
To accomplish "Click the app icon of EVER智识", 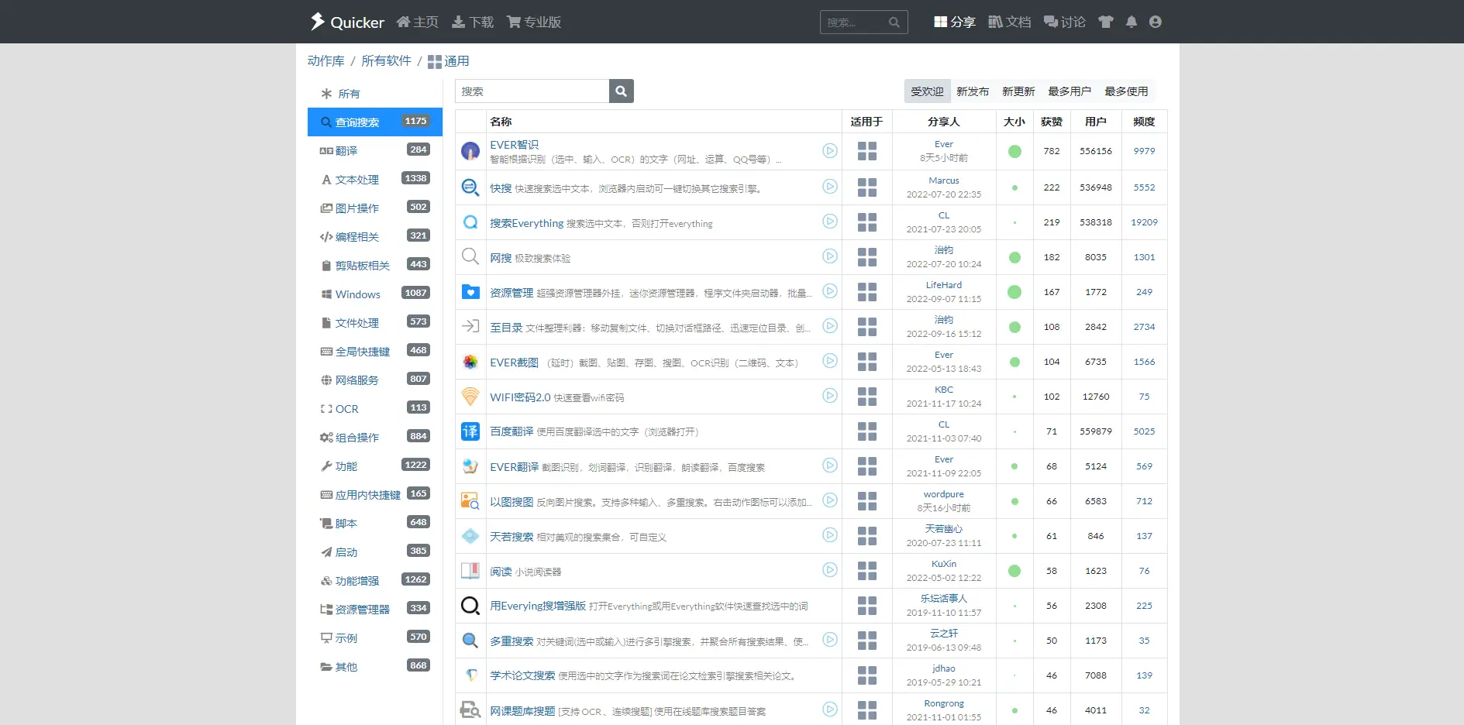I will point(470,151).
